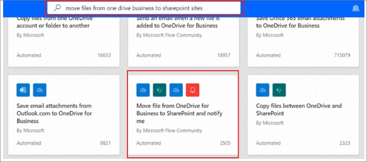Focus the template search input field

(x=144, y=8)
